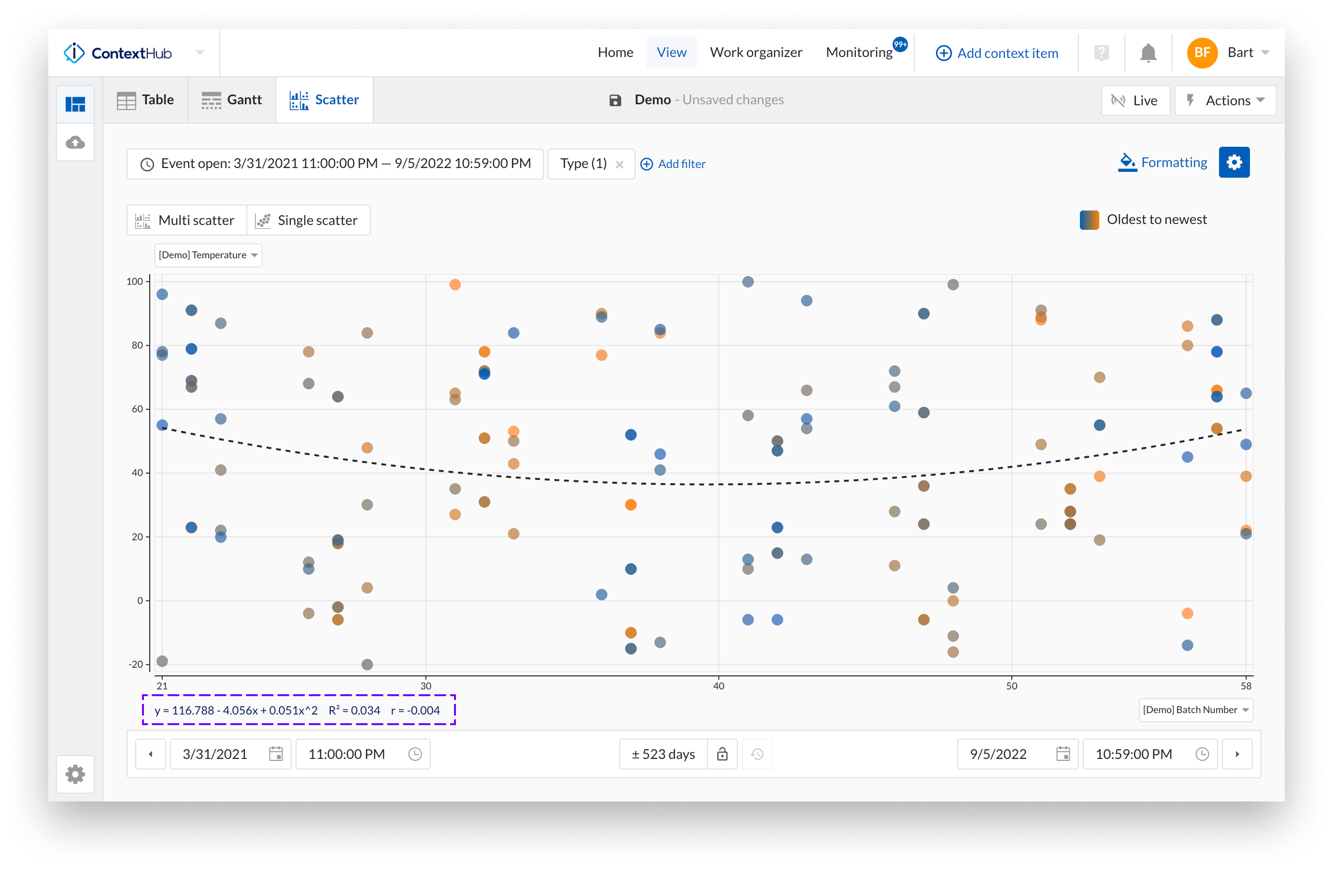1333x869 pixels.
Task: Select the upload icon in the left sidebar
Action: [75, 141]
